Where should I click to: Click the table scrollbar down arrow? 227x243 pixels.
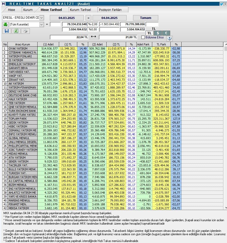226,208
